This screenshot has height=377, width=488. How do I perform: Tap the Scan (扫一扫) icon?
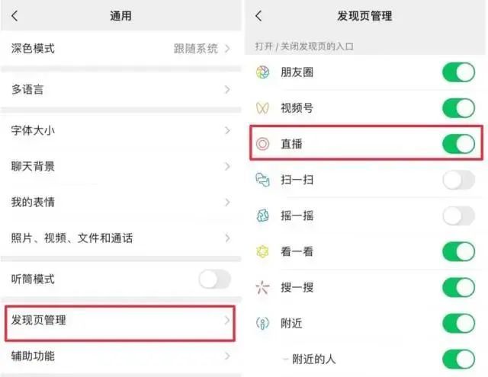(262, 180)
